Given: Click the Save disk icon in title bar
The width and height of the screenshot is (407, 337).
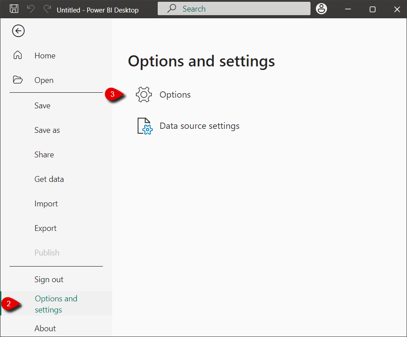Looking at the screenshot, I should tap(14, 9).
